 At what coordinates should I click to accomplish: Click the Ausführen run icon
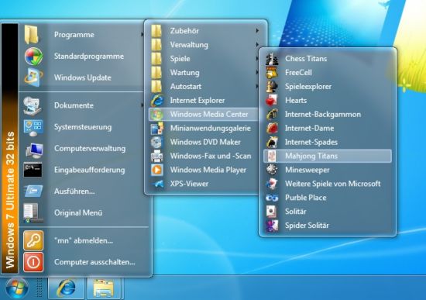click(x=33, y=191)
